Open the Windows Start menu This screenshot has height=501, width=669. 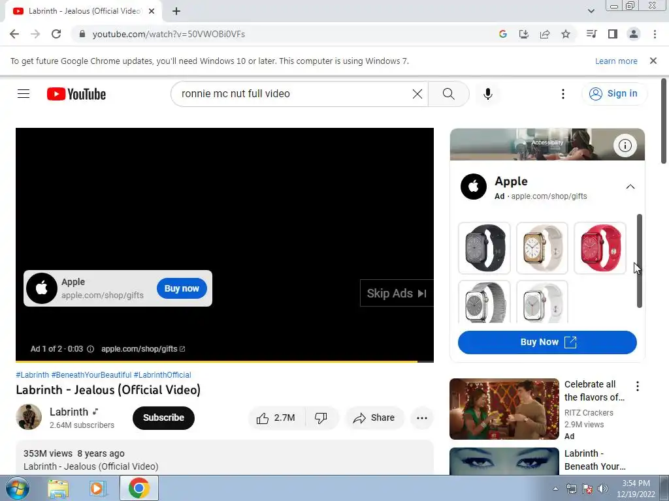(x=16, y=488)
